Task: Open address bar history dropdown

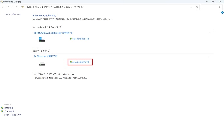Action: coord(191,7)
